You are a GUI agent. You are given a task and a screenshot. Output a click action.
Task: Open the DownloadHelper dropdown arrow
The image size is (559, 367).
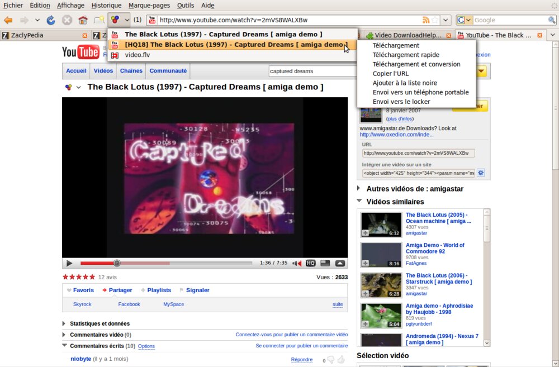[x=127, y=20]
